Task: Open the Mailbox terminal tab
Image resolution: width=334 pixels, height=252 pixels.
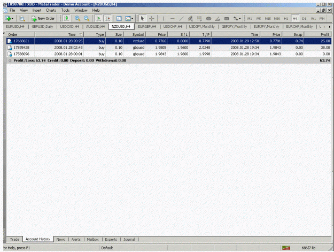Action: coord(92,239)
